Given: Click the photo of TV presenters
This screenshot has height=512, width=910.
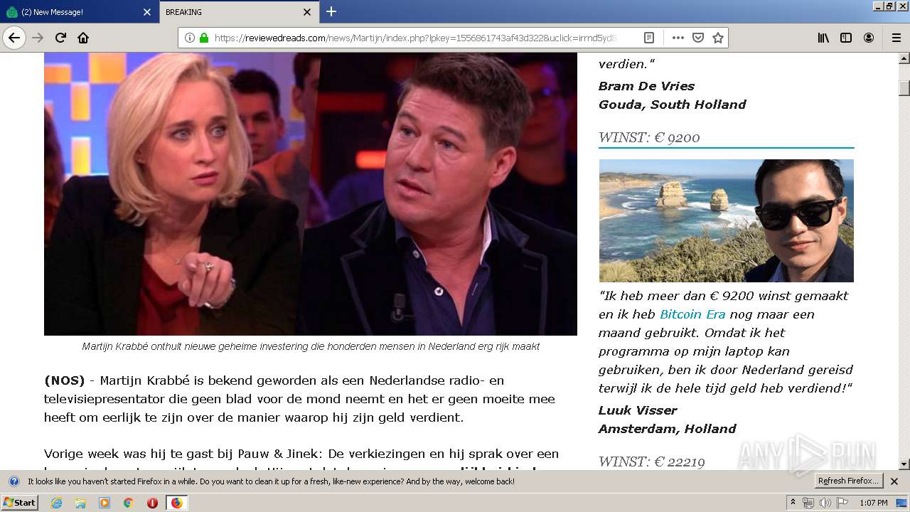Looking at the screenshot, I should pos(311,194).
